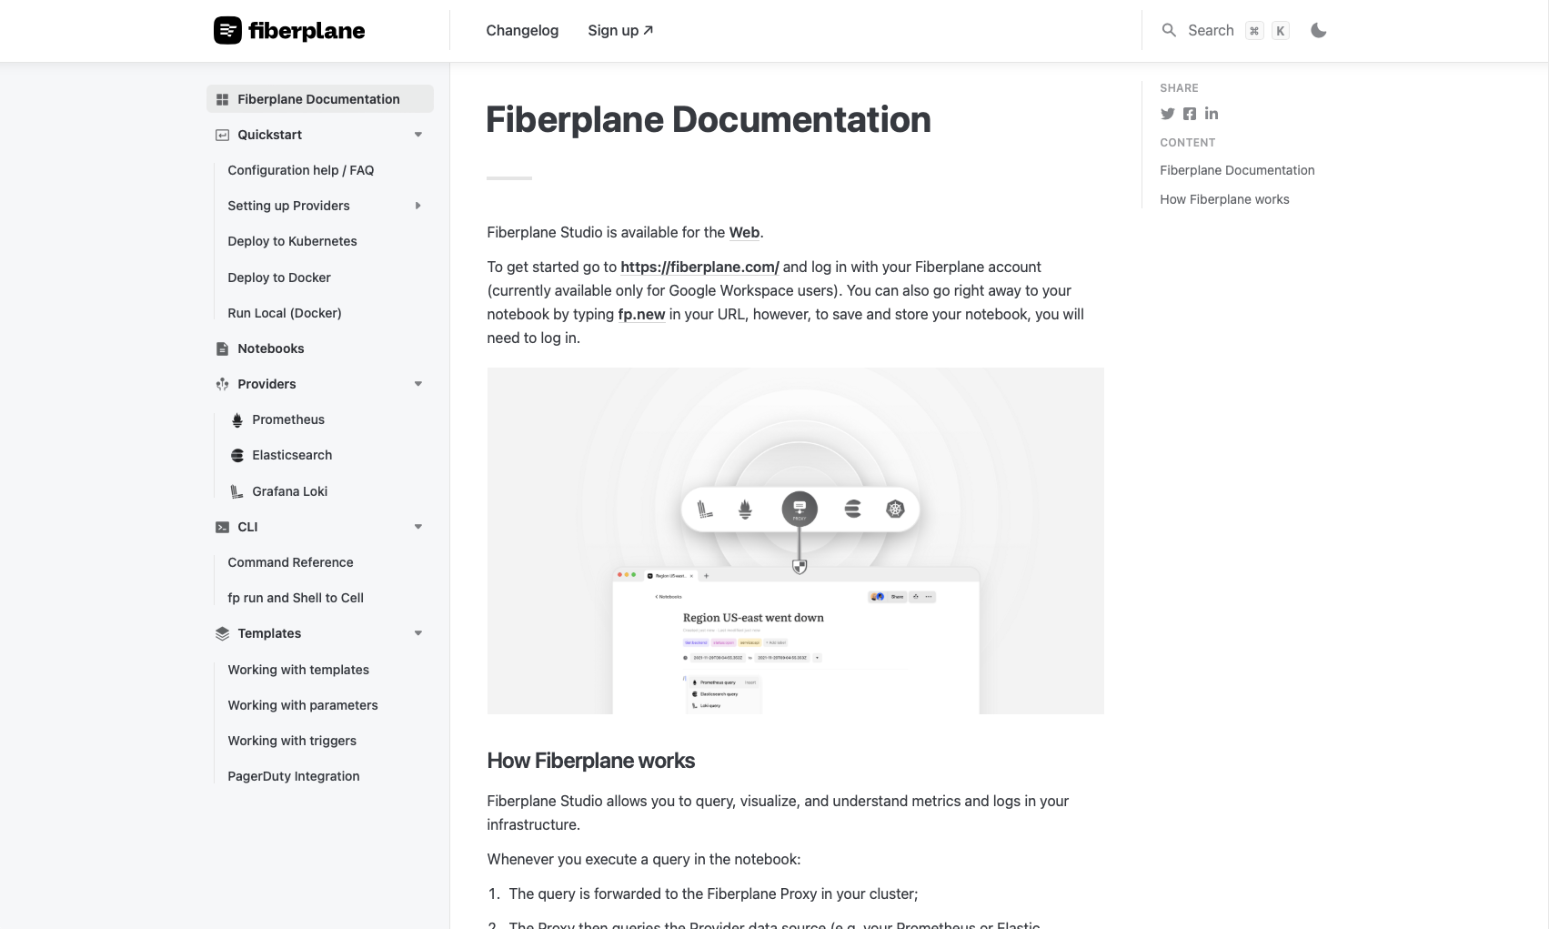
Task: Click the Quickstart section label
Action: click(269, 135)
